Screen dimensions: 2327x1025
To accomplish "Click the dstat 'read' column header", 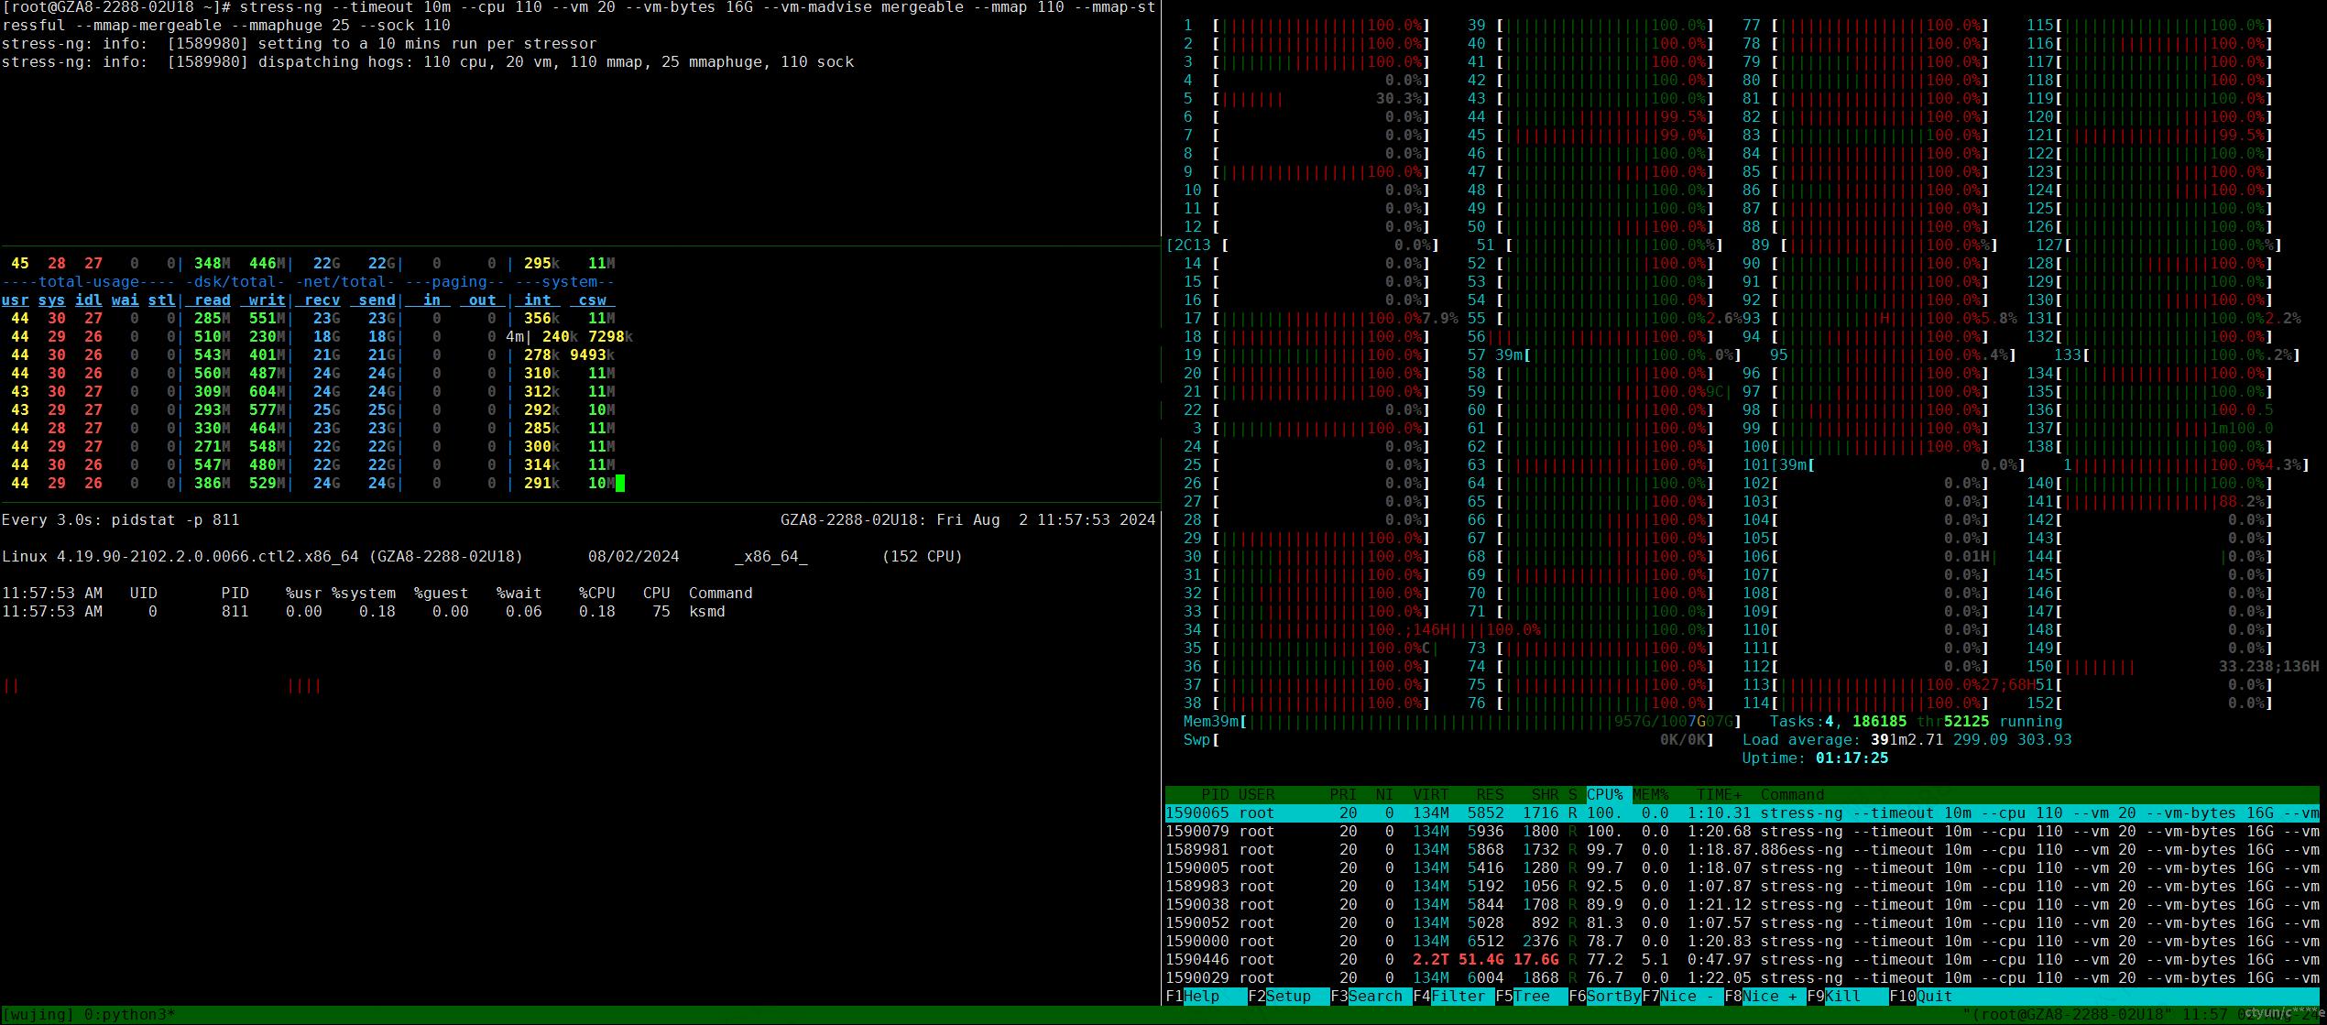I will 212,300.
